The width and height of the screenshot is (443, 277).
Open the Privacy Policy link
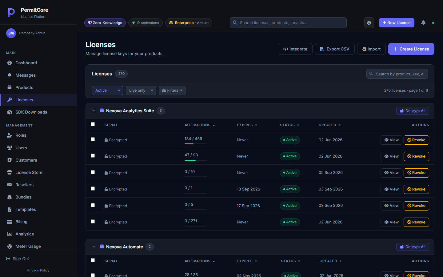(x=38, y=270)
